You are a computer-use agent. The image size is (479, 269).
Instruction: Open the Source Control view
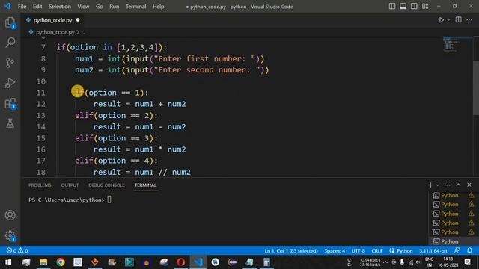click(10, 63)
